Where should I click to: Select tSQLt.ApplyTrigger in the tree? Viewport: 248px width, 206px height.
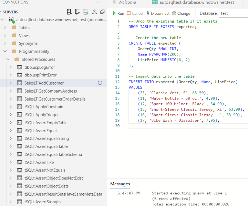42,115
